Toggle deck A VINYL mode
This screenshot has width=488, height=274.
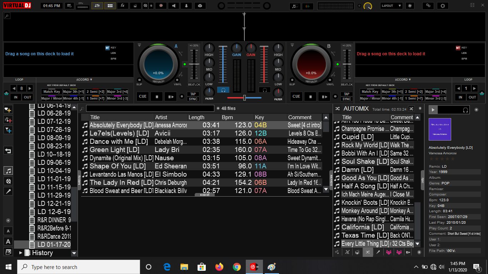pos(178,80)
